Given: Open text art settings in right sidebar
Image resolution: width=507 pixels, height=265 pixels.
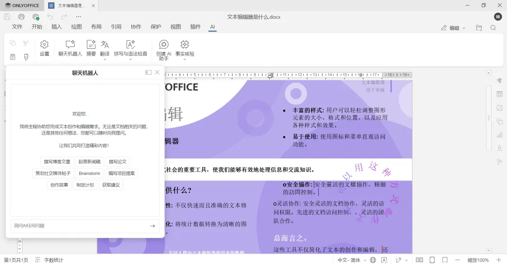Looking at the screenshot, I should tap(499, 148).
